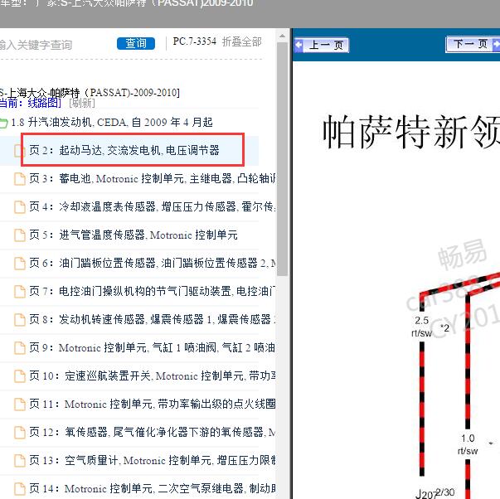Click the PC.7-3354 label
The width and height of the screenshot is (500, 499).
[195, 41]
